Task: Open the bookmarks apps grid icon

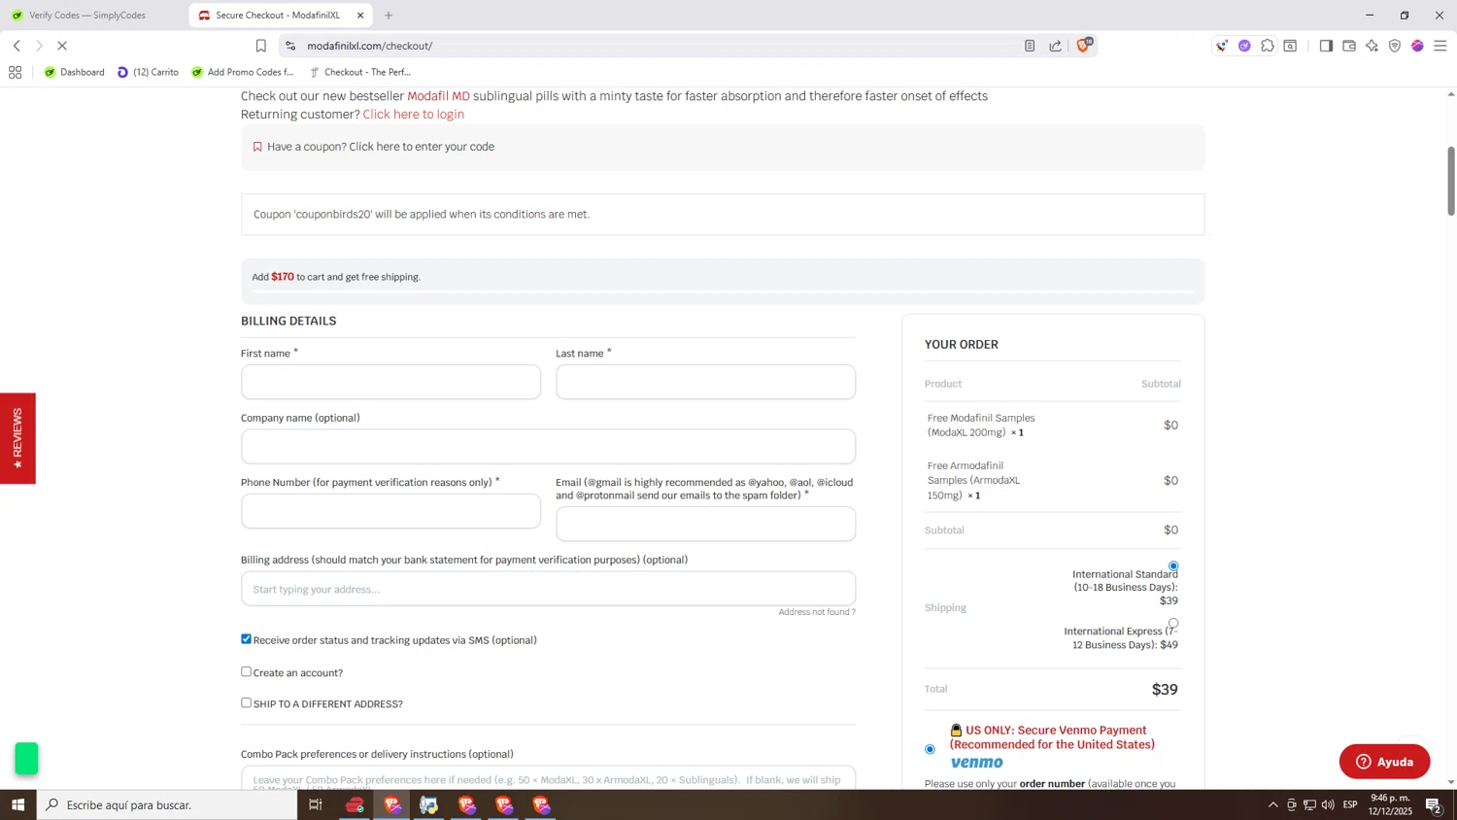Action: coord(15,72)
